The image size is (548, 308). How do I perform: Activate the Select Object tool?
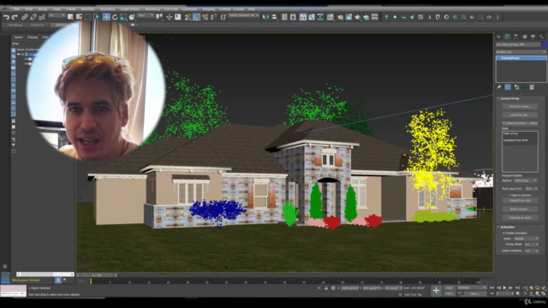coord(70,17)
